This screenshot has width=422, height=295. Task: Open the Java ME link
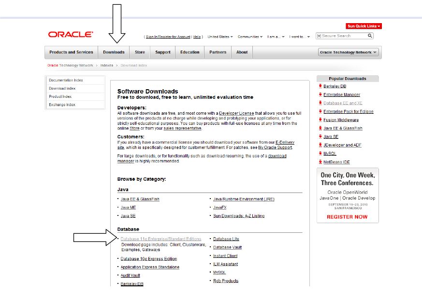tap(128, 207)
